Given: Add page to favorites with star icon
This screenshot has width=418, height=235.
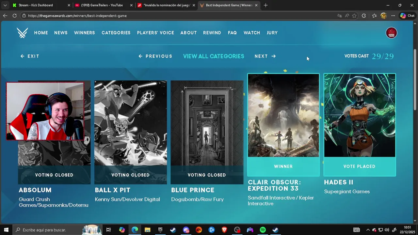Looking at the screenshot, I should [x=354, y=16].
